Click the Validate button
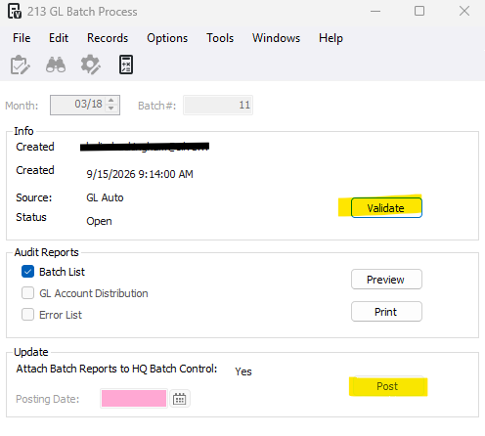The width and height of the screenshot is (485, 436). [x=386, y=207]
